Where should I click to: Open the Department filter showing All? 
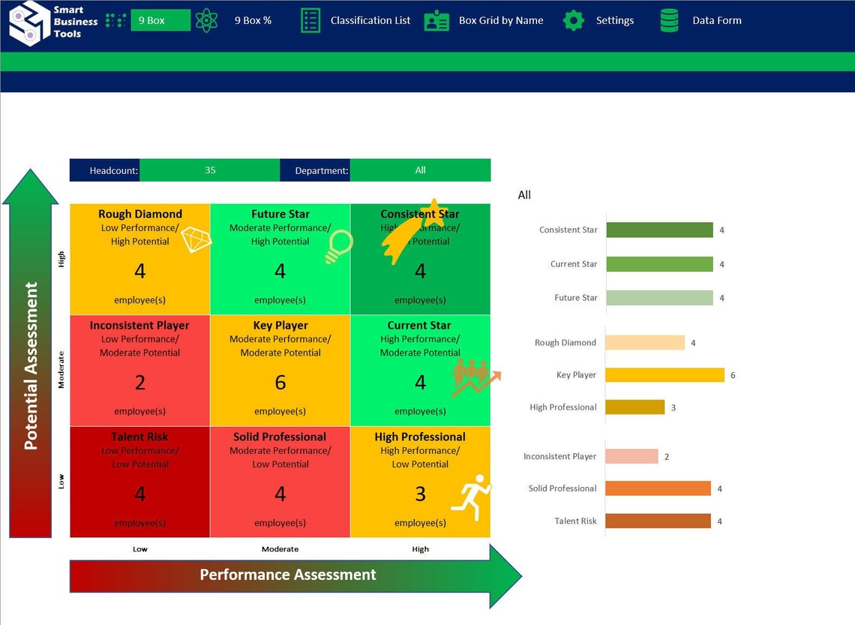click(421, 170)
